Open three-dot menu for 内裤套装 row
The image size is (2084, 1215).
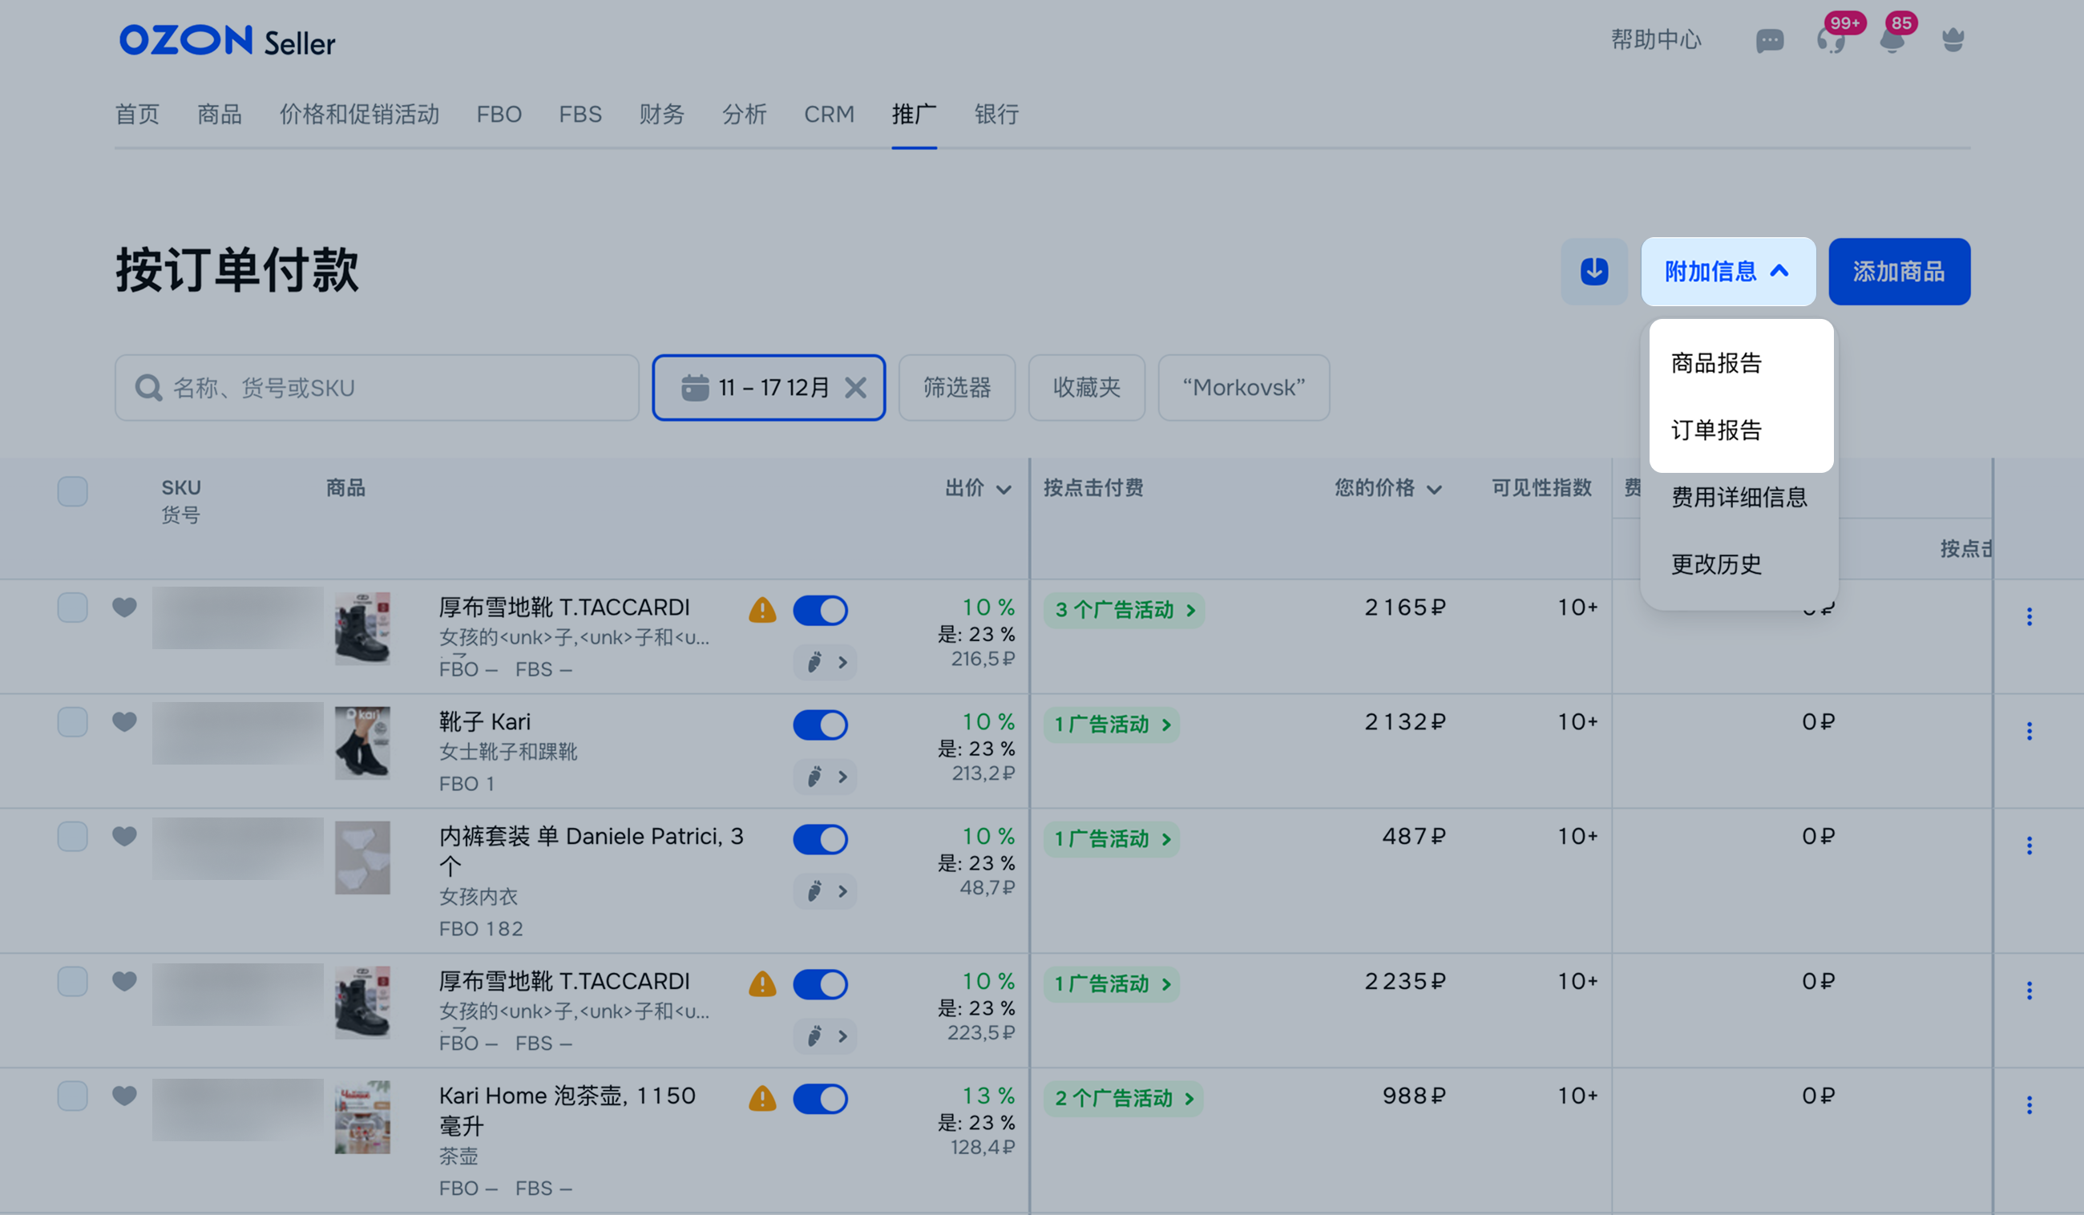point(2029,846)
